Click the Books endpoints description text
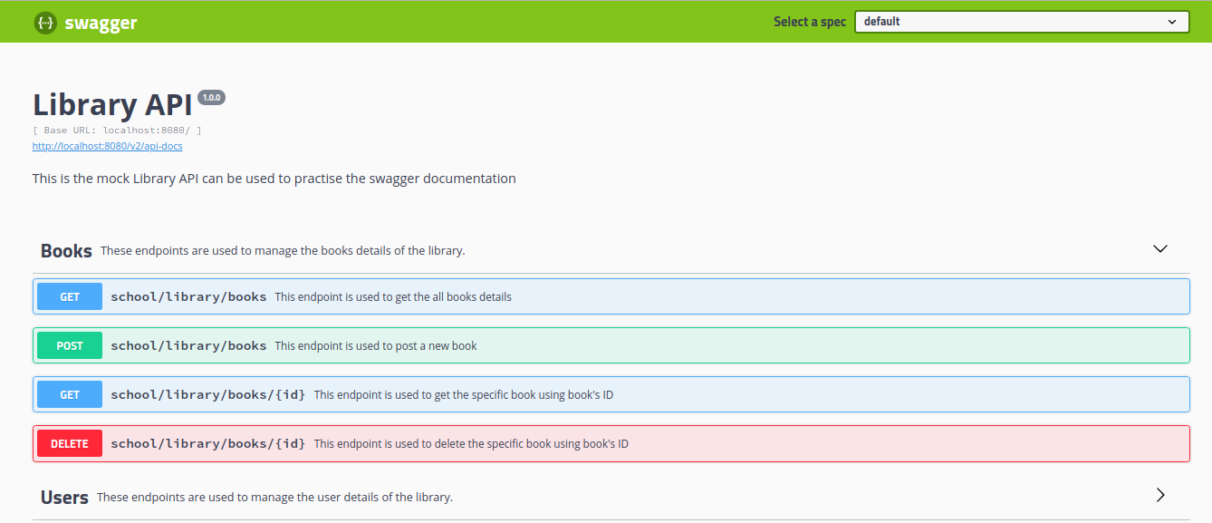The image size is (1212, 523). click(x=283, y=250)
